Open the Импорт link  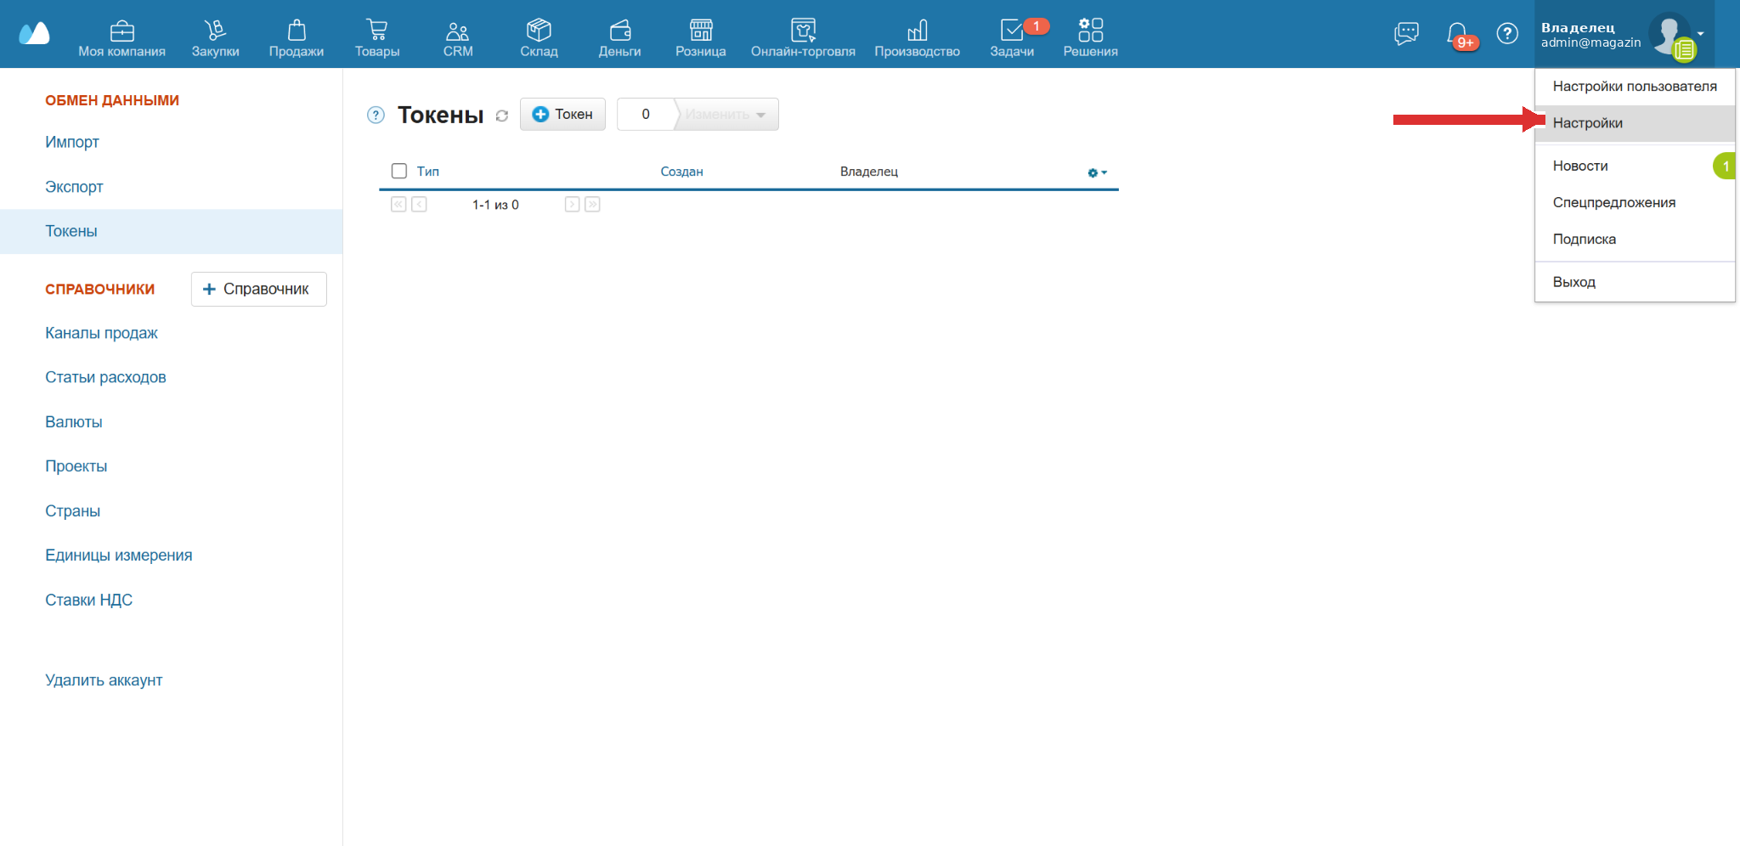(72, 142)
